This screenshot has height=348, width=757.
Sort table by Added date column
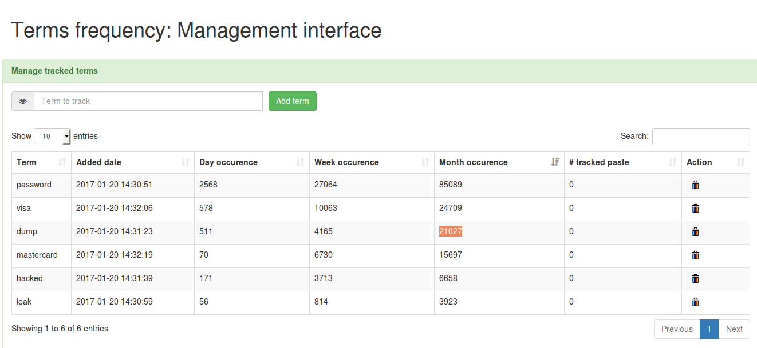pos(132,162)
